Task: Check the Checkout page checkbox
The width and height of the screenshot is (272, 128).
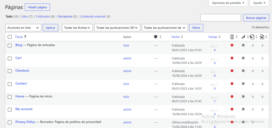Action: [x=10, y=71]
